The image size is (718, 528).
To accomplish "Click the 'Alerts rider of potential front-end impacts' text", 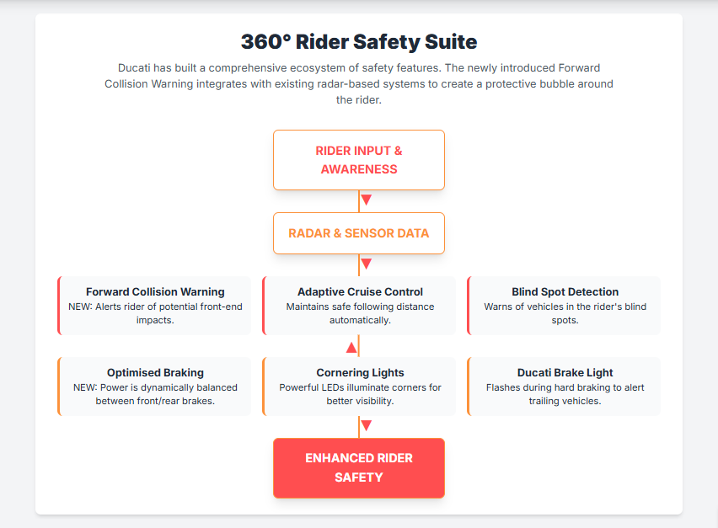I will pyautogui.click(x=155, y=313).
